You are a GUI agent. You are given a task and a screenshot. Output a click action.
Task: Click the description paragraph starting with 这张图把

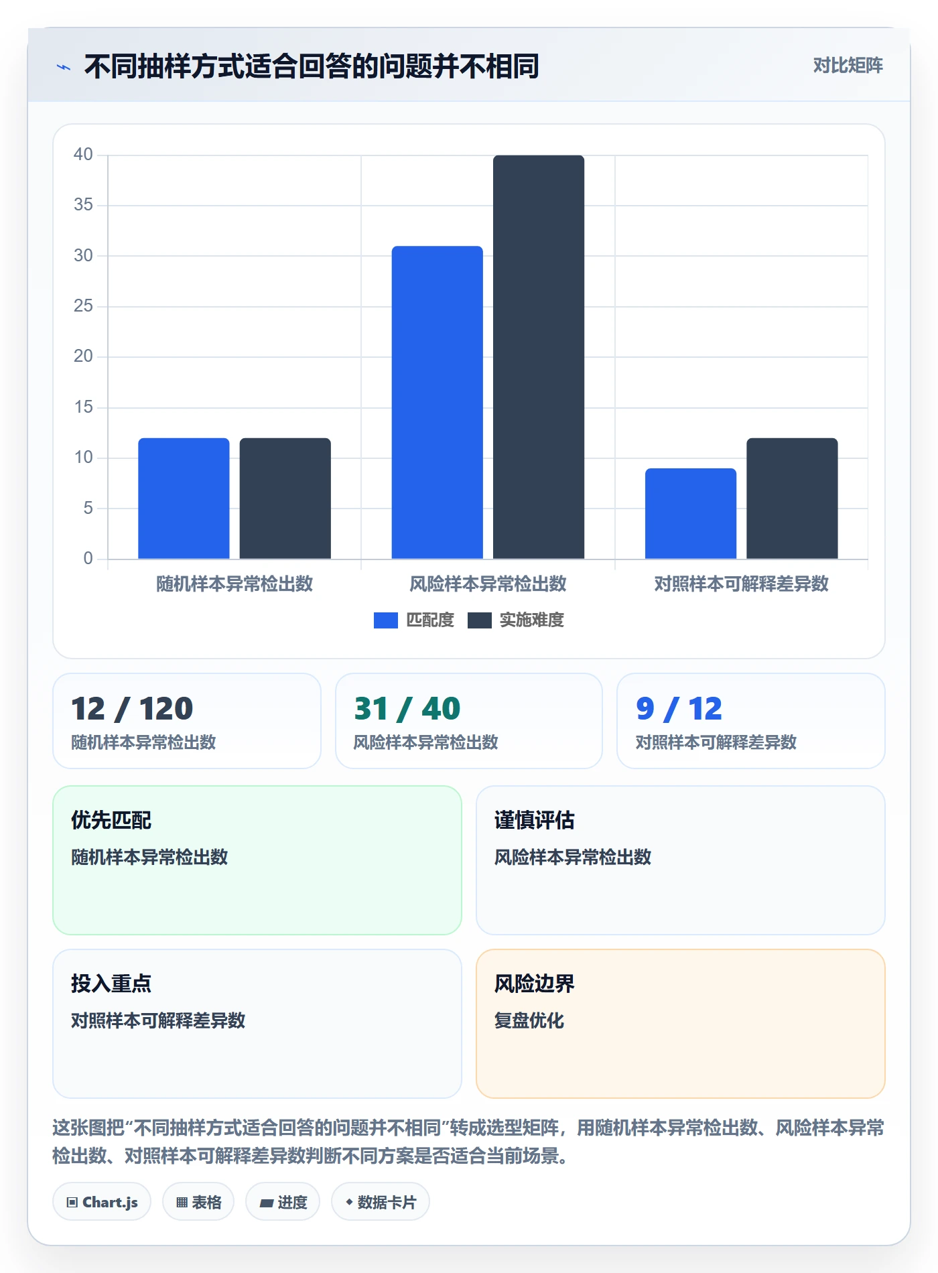(x=468, y=1142)
